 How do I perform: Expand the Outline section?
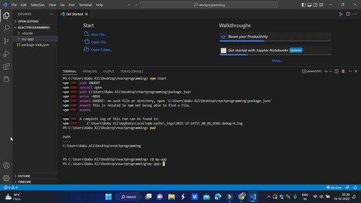pos(35,176)
